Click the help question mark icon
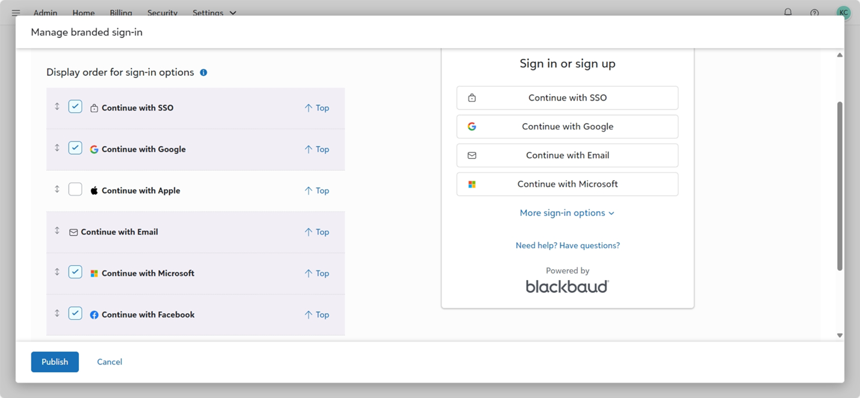Viewport: 860px width, 398px height. pyautogui.click(x=814, y=13)
